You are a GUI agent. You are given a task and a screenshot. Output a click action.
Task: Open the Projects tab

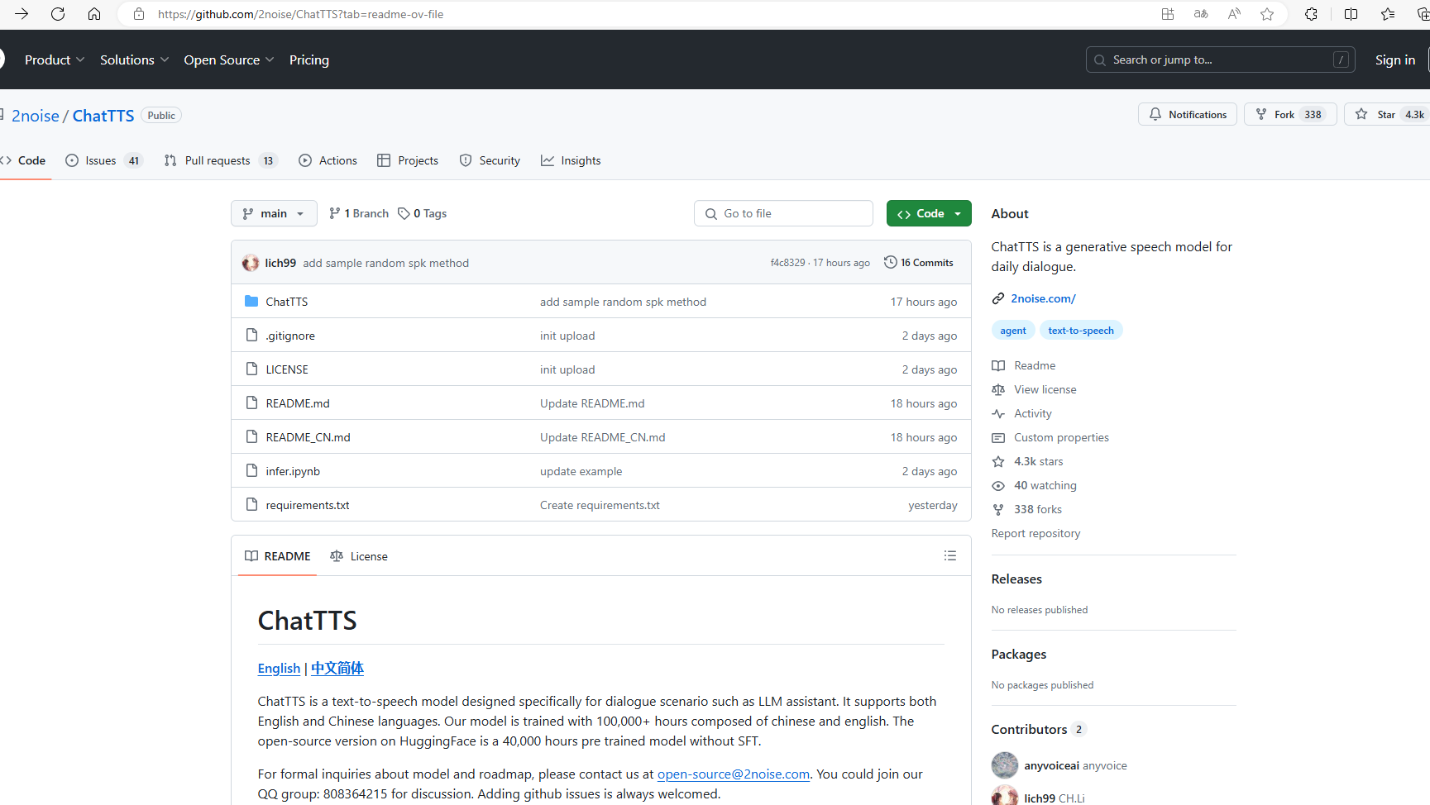click(408, 160)
